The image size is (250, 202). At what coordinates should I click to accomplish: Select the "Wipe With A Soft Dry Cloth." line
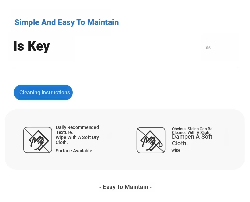coord(77,140)
